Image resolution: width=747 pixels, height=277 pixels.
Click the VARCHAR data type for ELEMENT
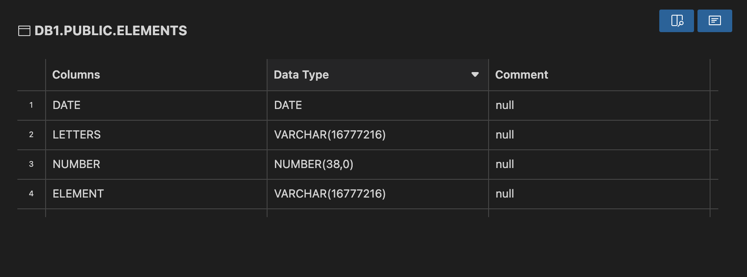pyautogui.click(x=330, y=194)
